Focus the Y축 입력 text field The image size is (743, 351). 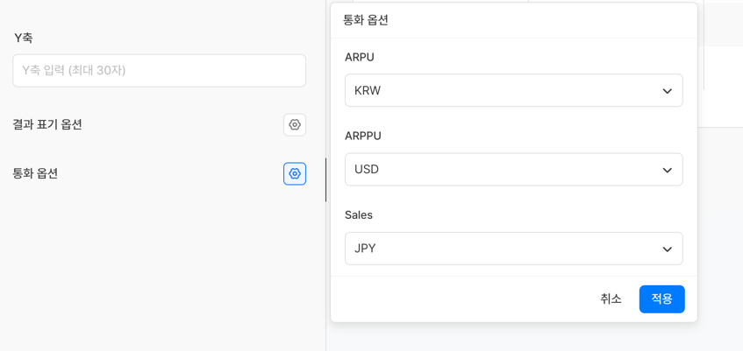pos(159,70)
